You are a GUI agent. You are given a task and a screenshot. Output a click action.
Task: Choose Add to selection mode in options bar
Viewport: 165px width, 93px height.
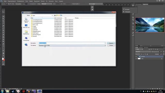point(9,4)
